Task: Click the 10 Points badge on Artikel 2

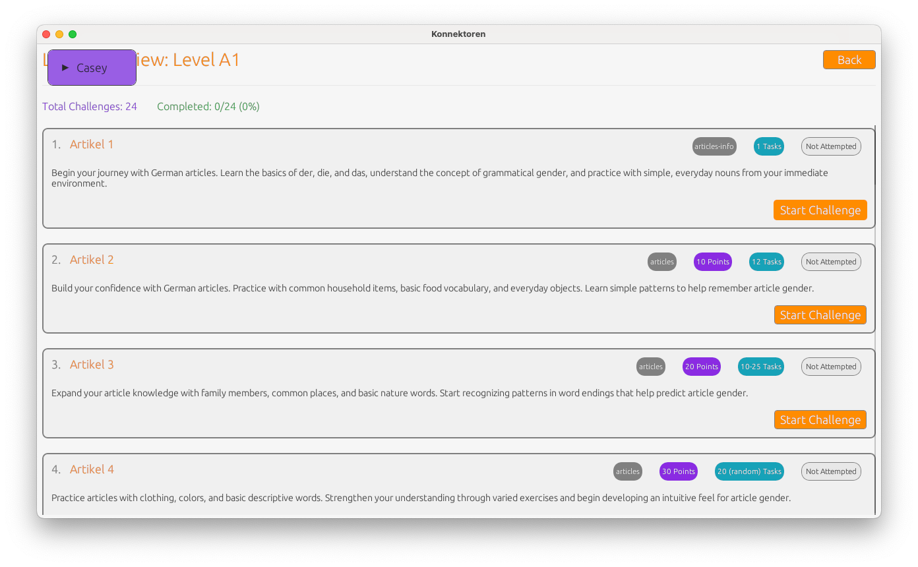Action: [713, 262]
